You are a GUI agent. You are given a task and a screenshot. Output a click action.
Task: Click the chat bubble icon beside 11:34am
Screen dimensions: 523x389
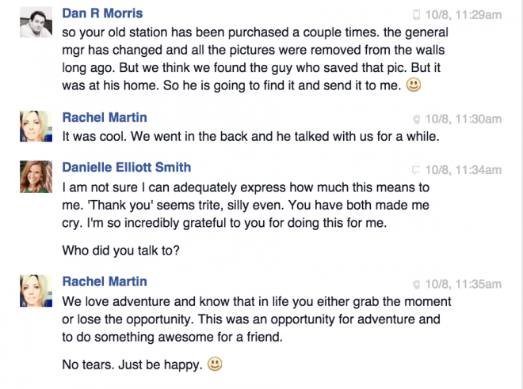[415, 170]
